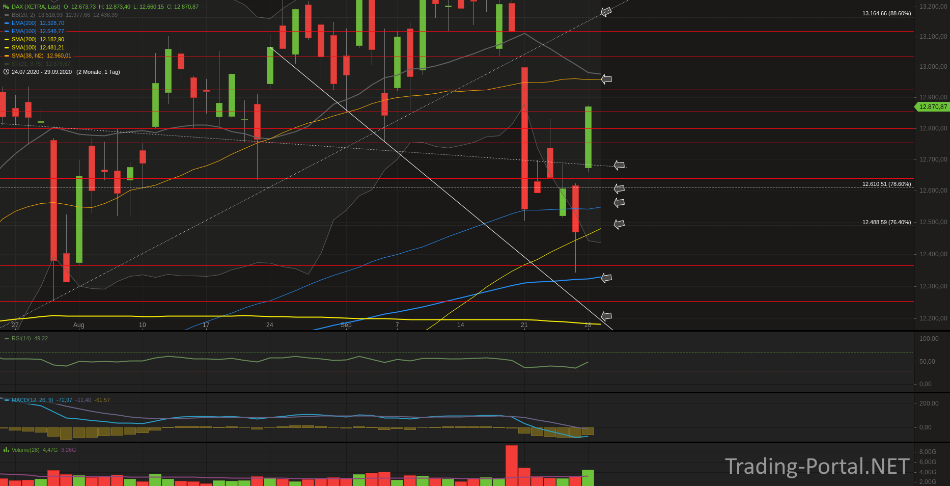Click the 12.200,00 price axis label
Viewport: 950px width, 486px height.
click(933, 318)
